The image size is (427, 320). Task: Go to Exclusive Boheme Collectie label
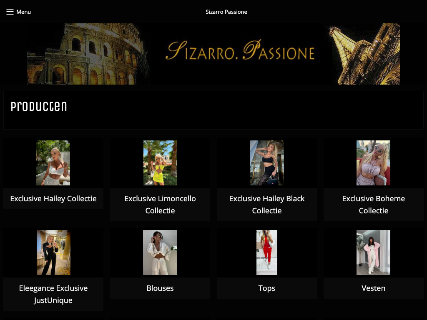[x=374, y=205]
